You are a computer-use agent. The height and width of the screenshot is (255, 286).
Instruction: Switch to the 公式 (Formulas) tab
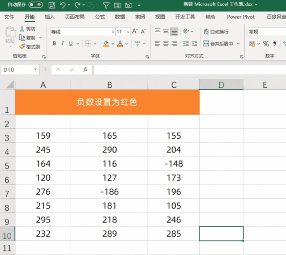tap(100, 17)
